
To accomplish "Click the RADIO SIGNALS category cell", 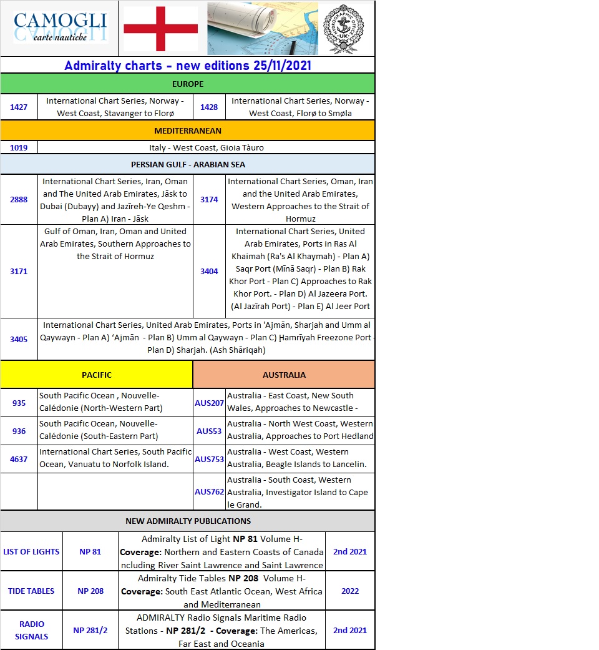I will click(31, 630).
